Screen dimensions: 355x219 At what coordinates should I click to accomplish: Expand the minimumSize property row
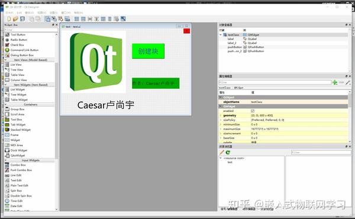221,124
